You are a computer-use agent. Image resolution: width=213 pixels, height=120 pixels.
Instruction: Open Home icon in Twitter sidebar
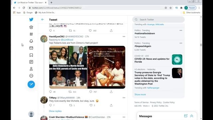(31, 27)
